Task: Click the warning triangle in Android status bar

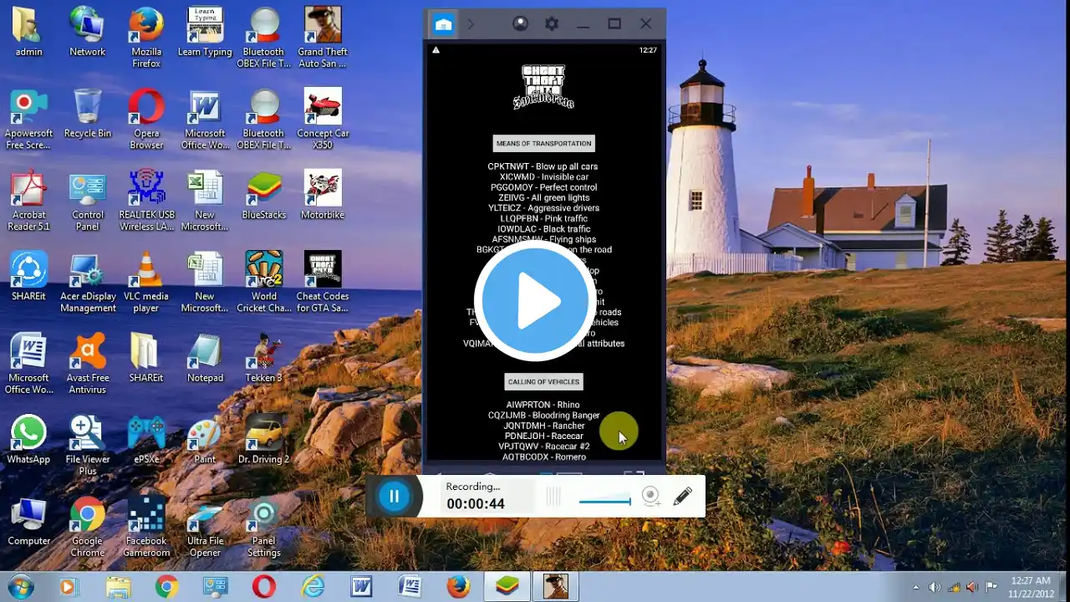Action: click(436, 50)
